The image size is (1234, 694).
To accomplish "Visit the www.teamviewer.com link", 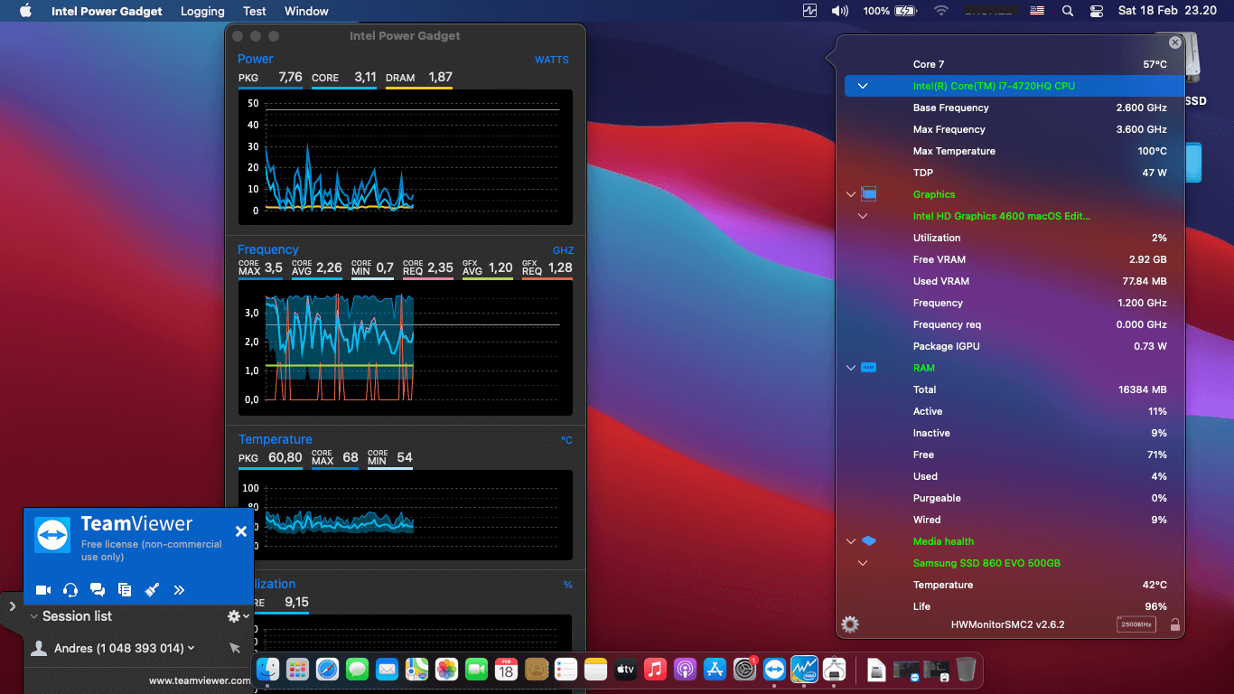I will (x=200, y=681).
